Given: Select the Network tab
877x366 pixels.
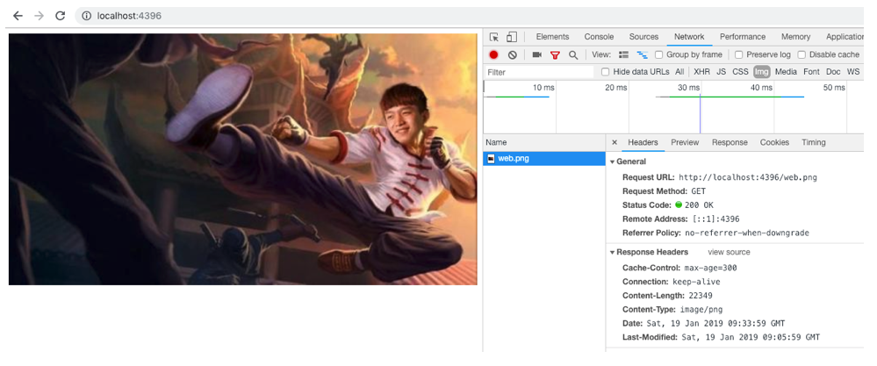Looking at the screenshot, I should [689, 37].
